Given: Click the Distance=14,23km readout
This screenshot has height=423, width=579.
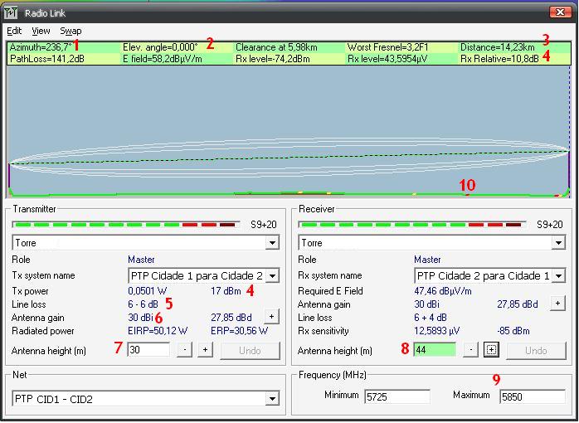Looking at the screenshot, I should pyautogui.click(x=498, y=47).
